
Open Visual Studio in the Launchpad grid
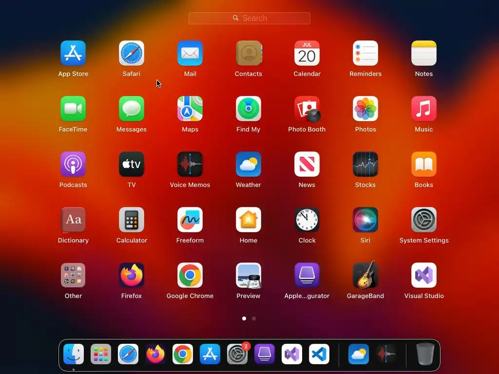coord(424,275)
